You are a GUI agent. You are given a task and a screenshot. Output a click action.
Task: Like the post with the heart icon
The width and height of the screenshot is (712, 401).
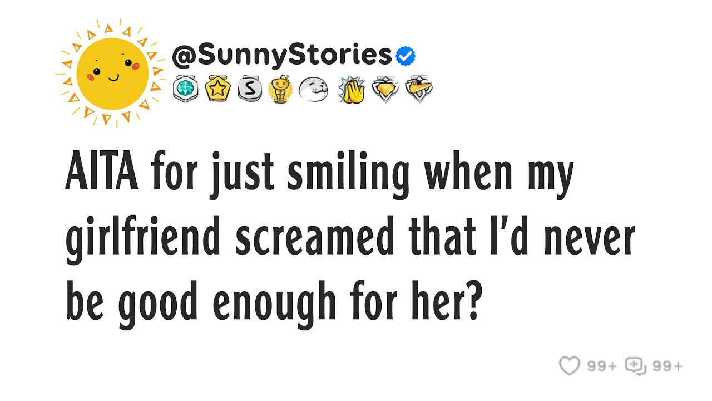[570, 366]
